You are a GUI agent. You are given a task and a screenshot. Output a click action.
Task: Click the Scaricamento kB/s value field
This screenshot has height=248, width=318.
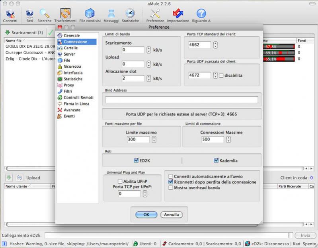point(133,50)
